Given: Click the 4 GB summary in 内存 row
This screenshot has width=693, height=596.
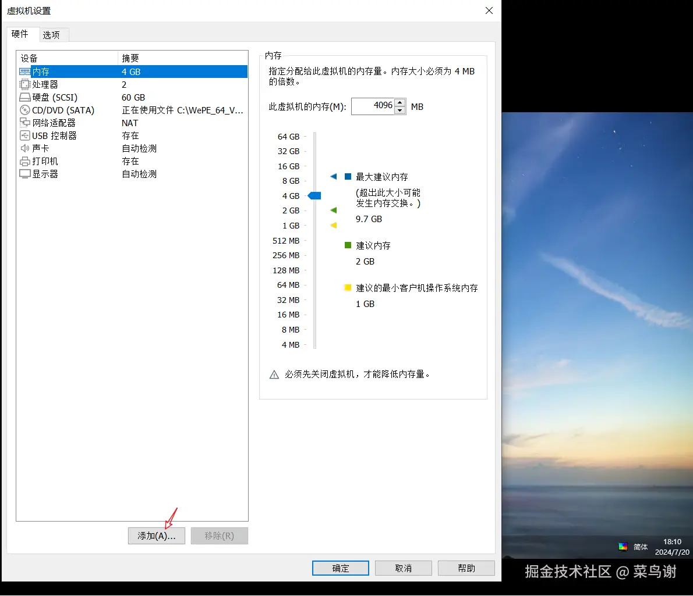Looking at the screenshot, I should coord(131,72).
